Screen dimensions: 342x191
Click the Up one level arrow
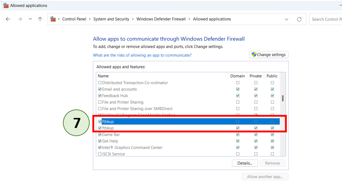click(x=40, y=19)
